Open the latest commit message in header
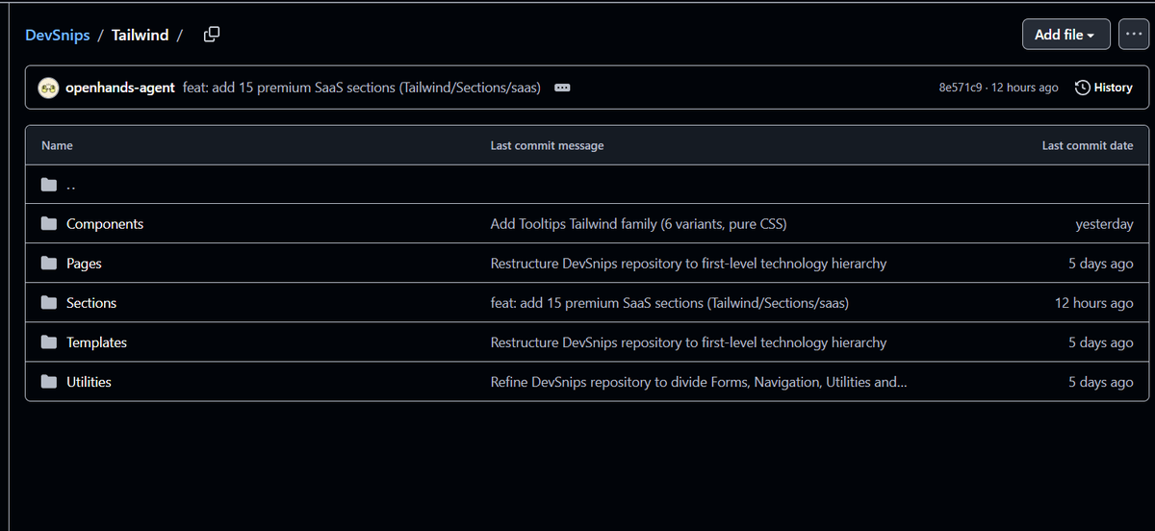1155x531 pixels. 361,88
